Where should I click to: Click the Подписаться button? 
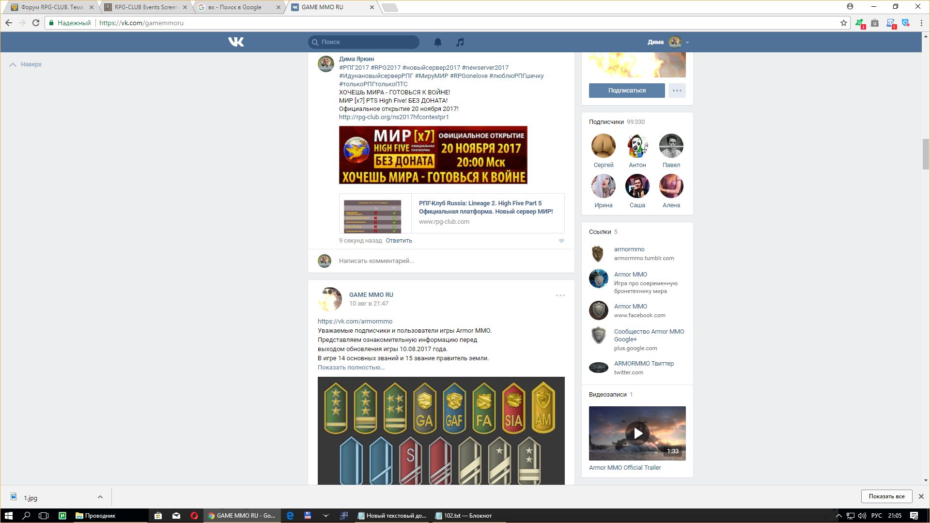click(x=627, y=91)
